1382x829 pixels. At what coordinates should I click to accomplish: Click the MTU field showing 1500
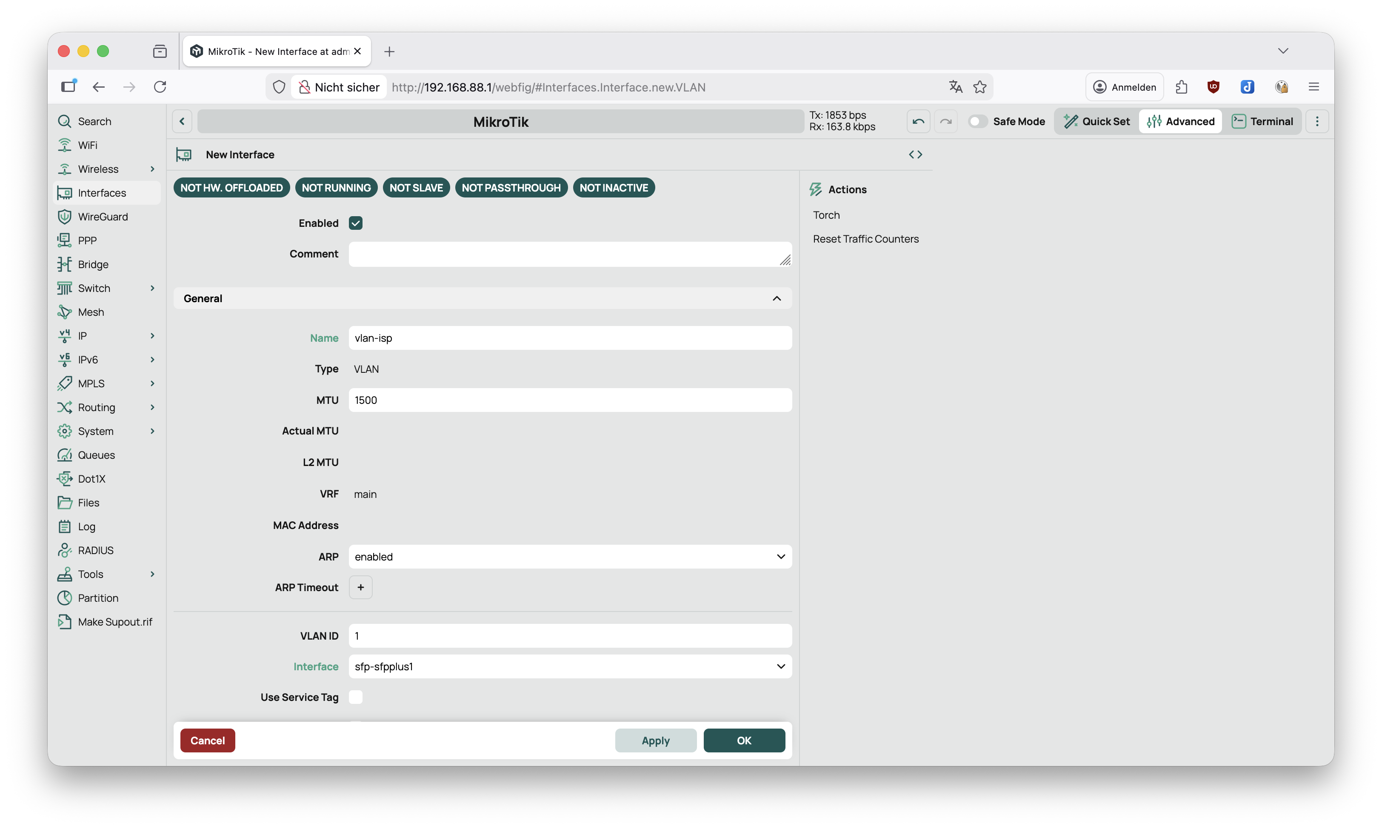[x=570, y=400]
